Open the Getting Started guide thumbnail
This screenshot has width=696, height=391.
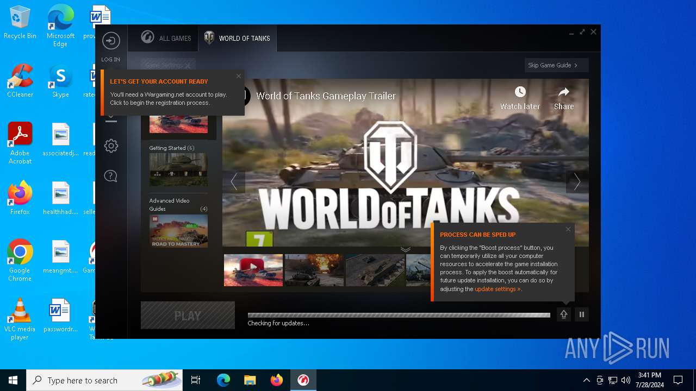pyautogui.click(x=178, y=169)
